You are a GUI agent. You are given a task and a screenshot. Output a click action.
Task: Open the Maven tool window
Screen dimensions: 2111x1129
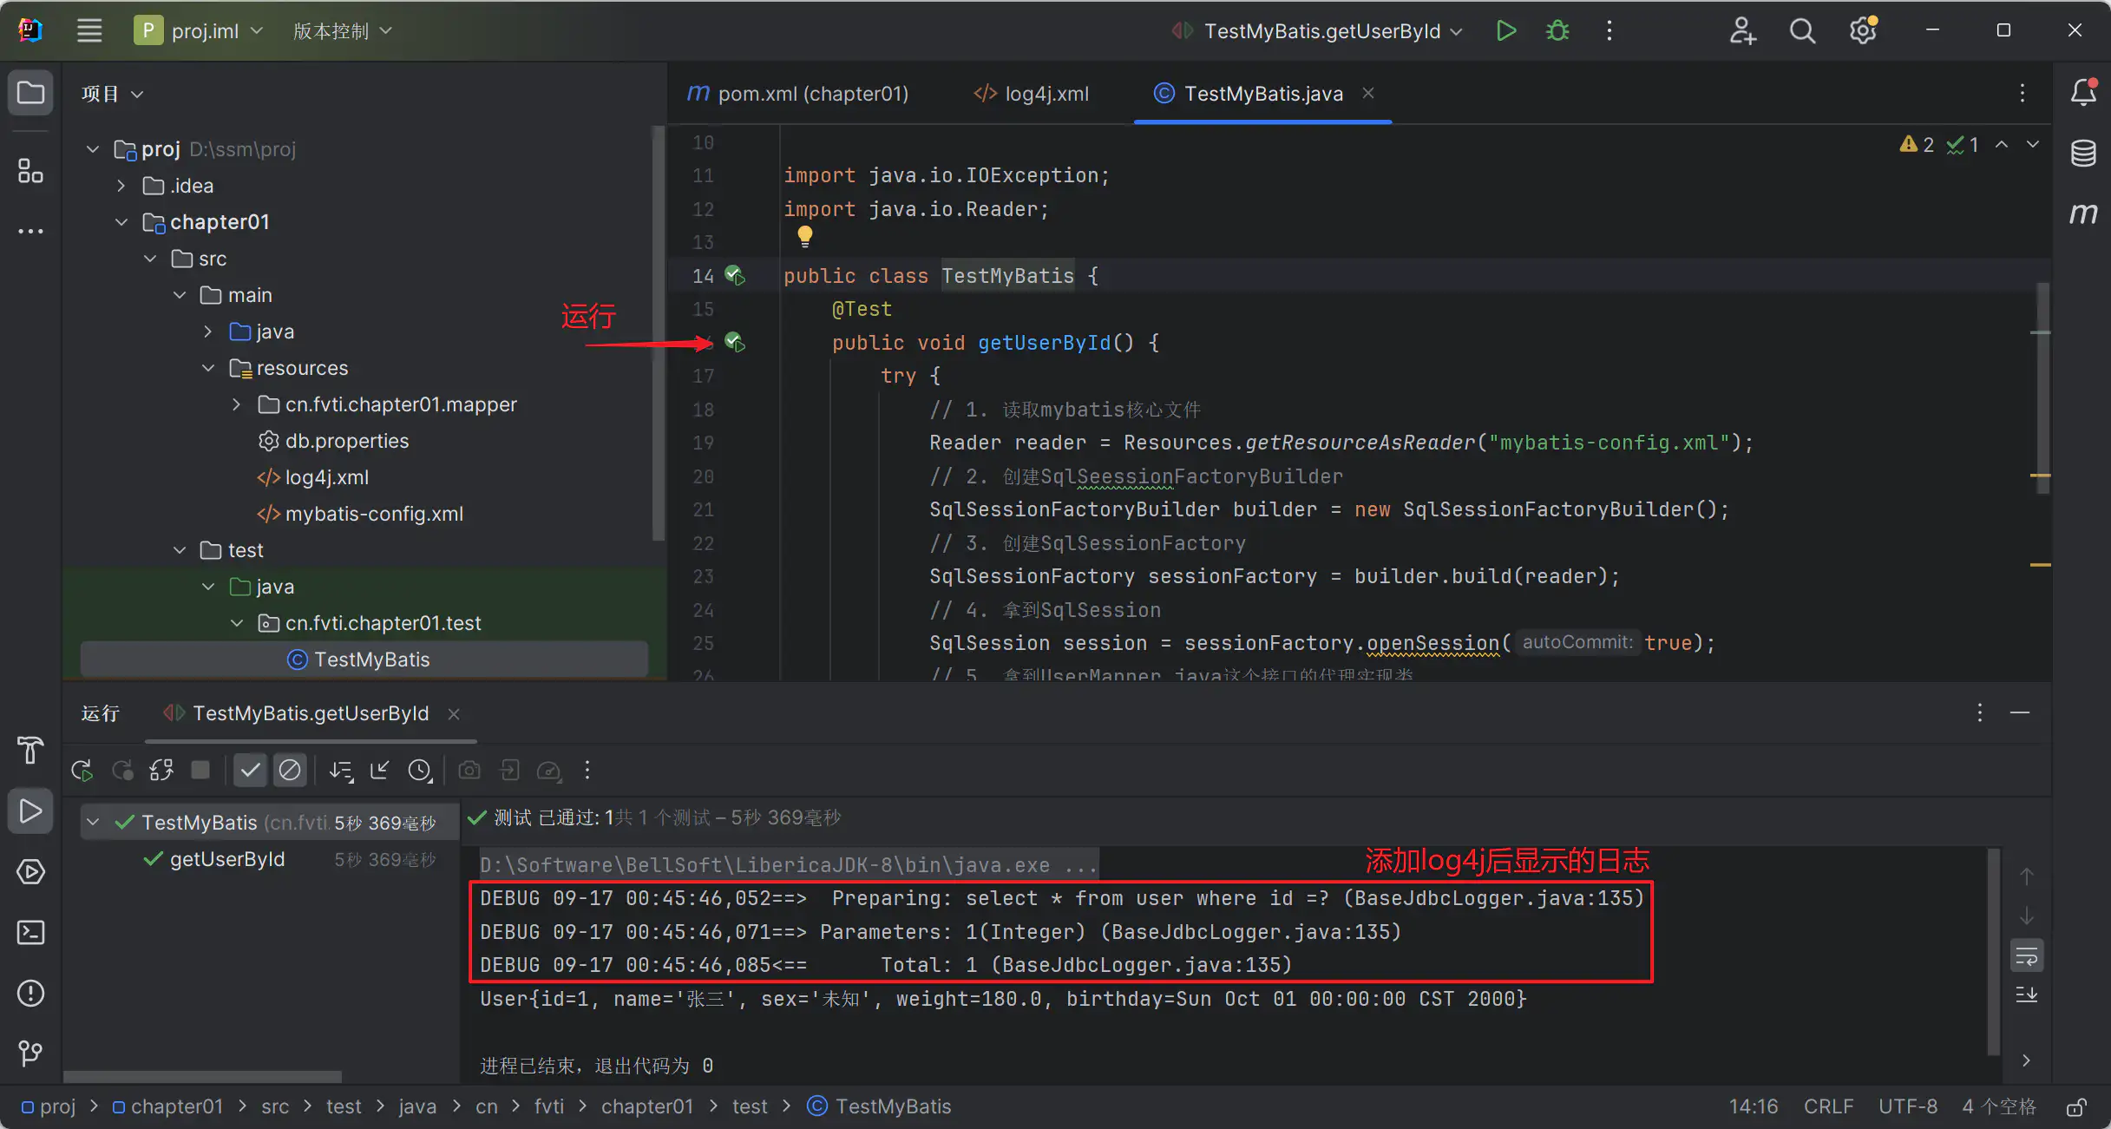pos(2083,213)
